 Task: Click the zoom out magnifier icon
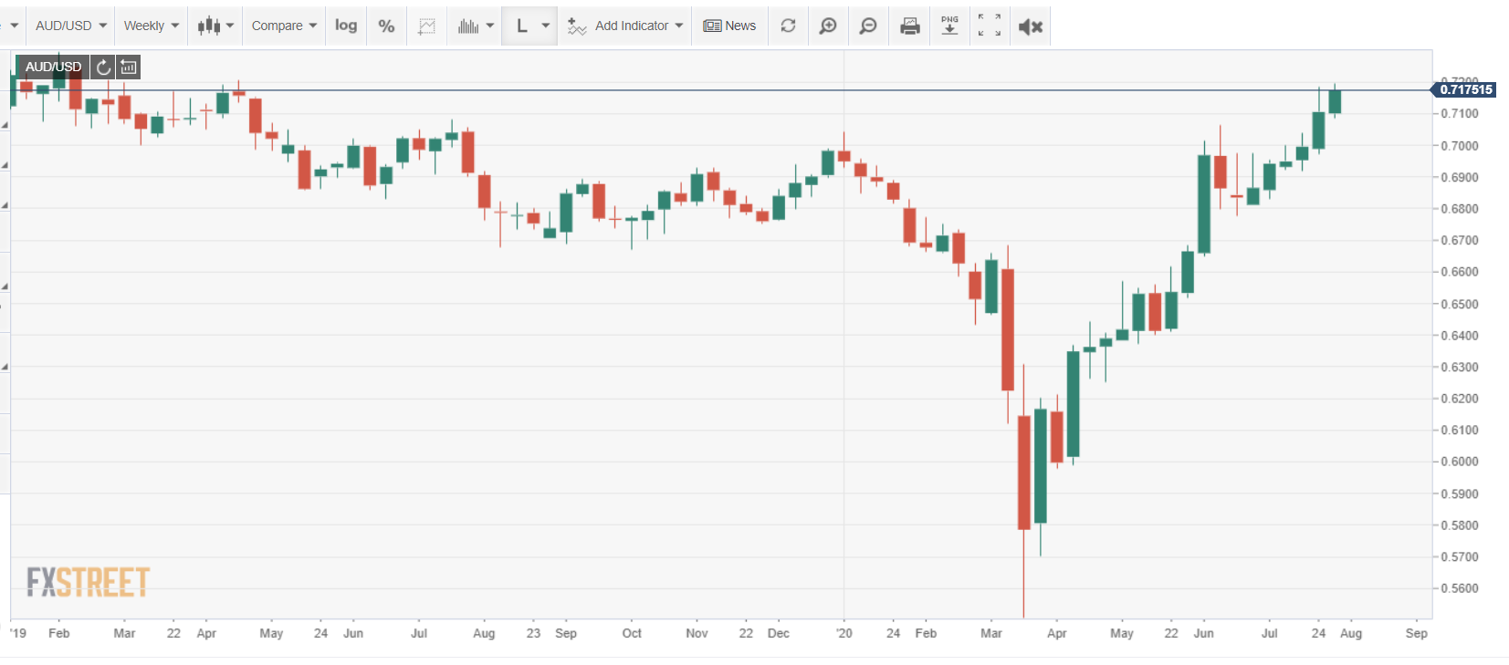(x=868, y=26)
